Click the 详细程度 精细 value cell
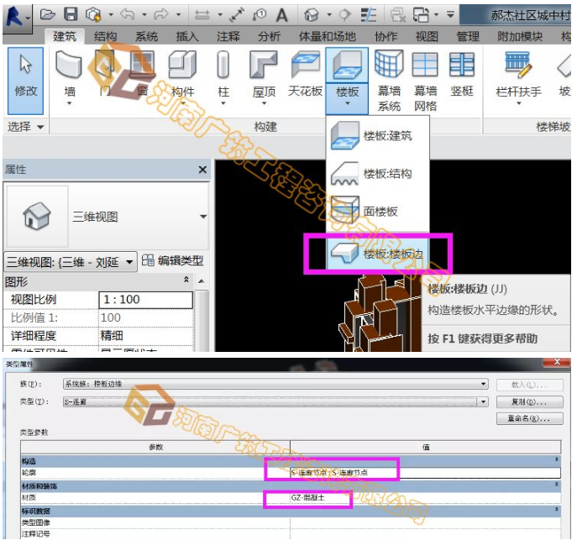Viewport: 577px width, 540px height. tap(146, 335)
